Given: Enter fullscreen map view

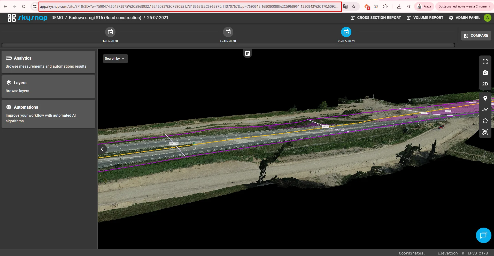Looking at the screenshot, I should 485,62.
